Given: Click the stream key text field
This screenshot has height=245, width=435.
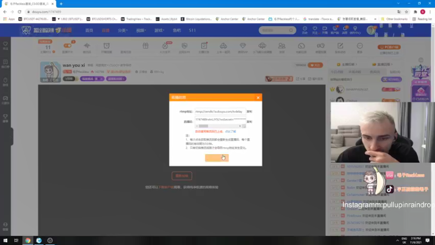Looking at the screenshot, I should (220, 119).
